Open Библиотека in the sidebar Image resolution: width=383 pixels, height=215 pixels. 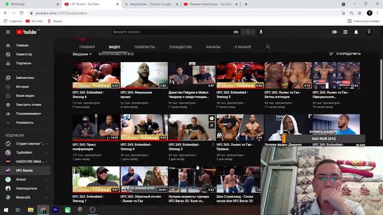26,78
